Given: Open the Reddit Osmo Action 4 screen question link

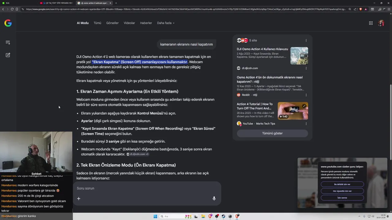Looking at the screenshot, I should pyautogui.click(x=269, y=79).
